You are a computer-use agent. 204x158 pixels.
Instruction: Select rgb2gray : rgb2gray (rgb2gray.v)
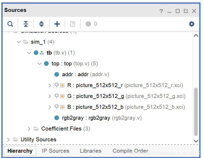[x=102, y=118]
